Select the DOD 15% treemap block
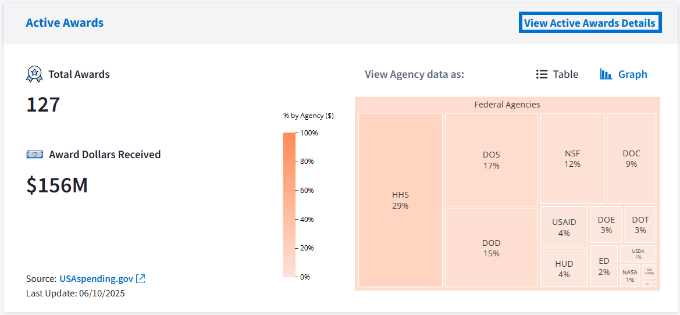 pyautogui.click(x=491, y=248)
